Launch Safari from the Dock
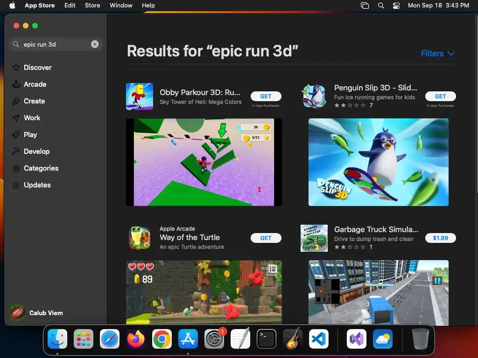Screen dimensions: 478x358 [x=110, y=339]
